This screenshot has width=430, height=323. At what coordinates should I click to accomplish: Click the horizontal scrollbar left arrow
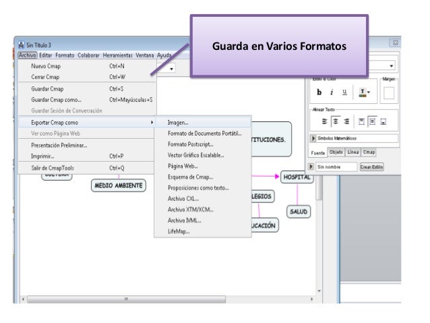(24, 299)
